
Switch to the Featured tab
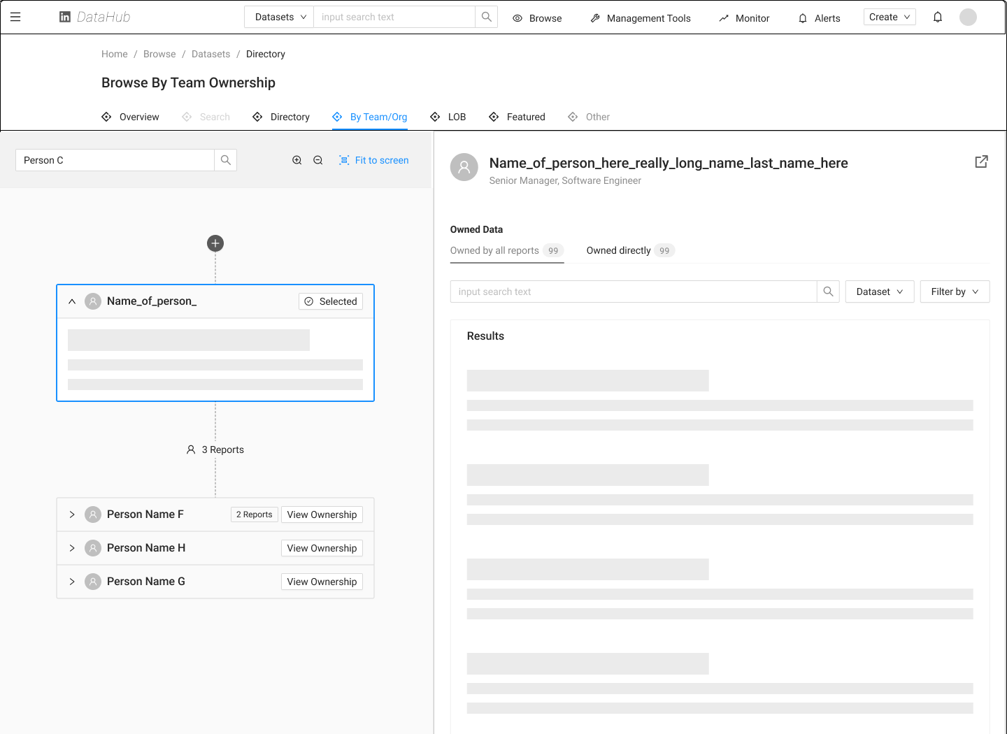[517, 117]
